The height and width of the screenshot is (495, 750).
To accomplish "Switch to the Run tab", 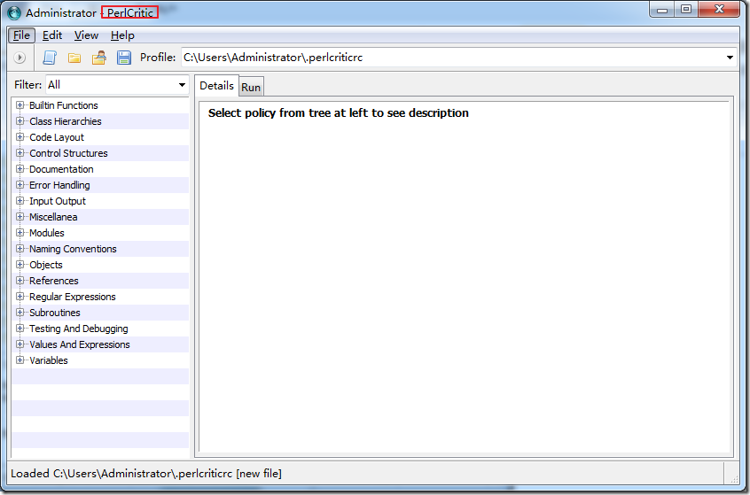I will pos(251,88).
